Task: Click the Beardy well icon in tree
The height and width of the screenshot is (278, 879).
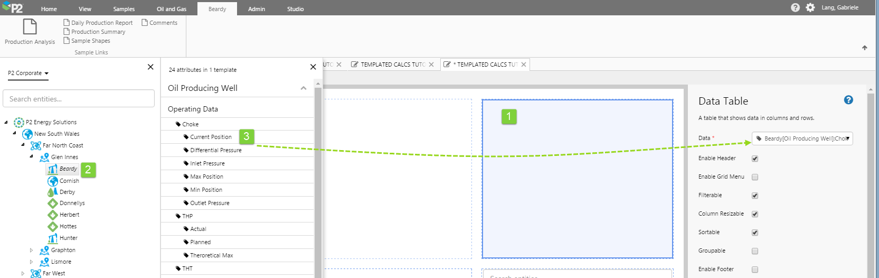Action: pyautogui.click(x=53, y=169)
